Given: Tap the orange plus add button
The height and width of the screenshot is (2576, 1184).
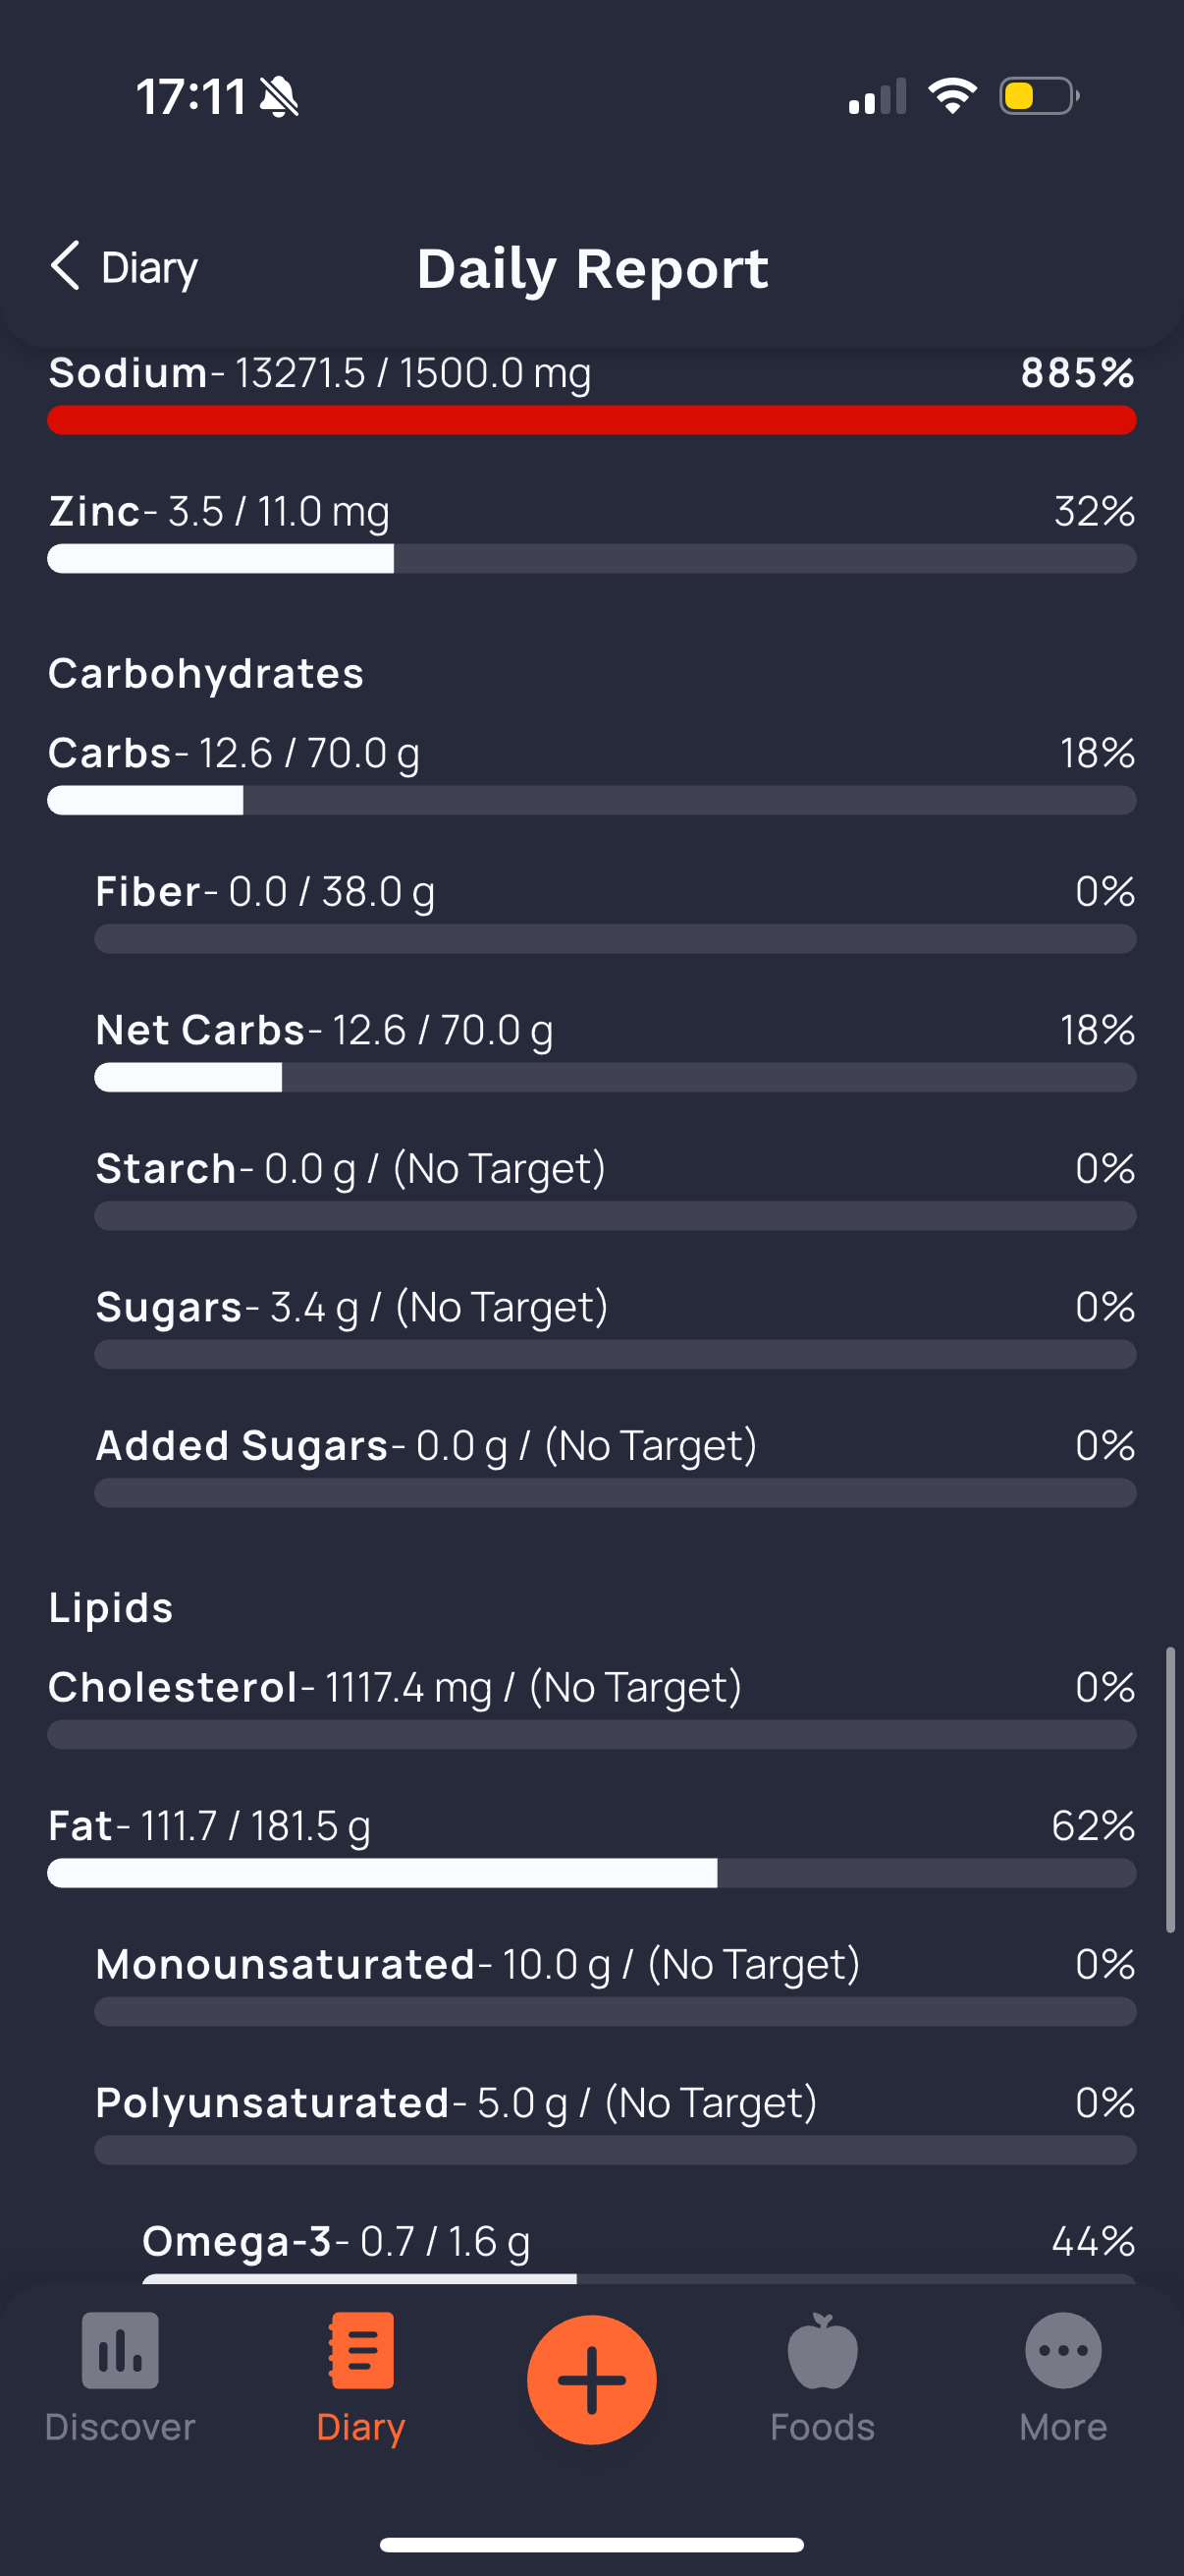Looking at the screenshot, I should (591, 2379).
